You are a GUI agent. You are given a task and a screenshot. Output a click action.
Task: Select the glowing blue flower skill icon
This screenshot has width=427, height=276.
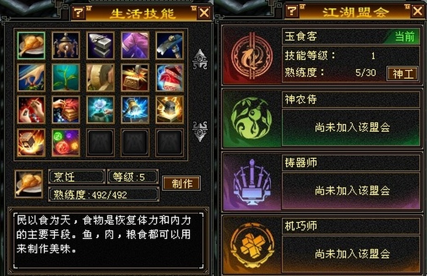click(x=100, y=109)
